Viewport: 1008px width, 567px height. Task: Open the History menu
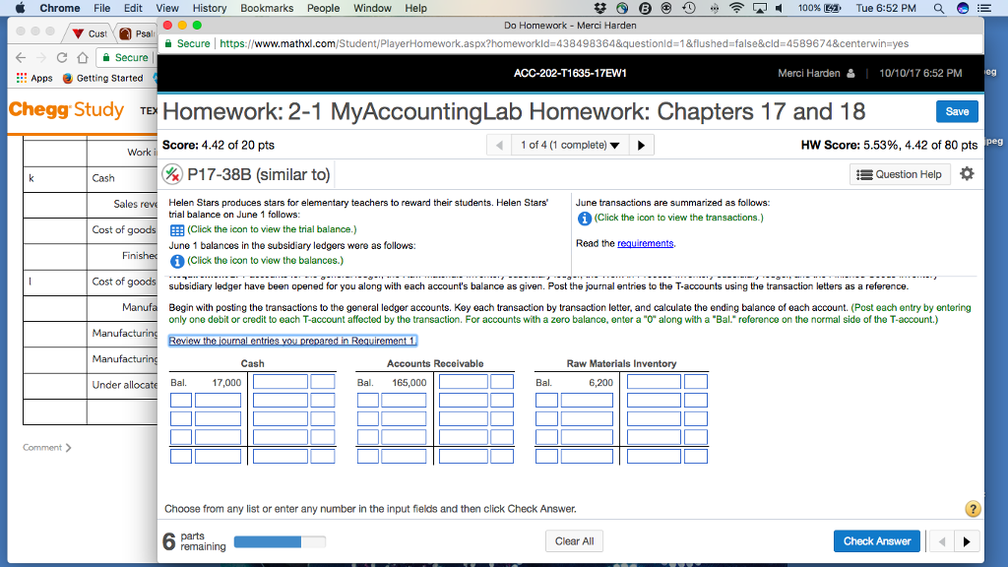pos(208,8)
